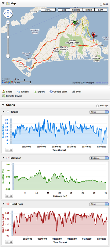Pan the map up with the arrow control
110x247 pixels.
tap(8, 10)
